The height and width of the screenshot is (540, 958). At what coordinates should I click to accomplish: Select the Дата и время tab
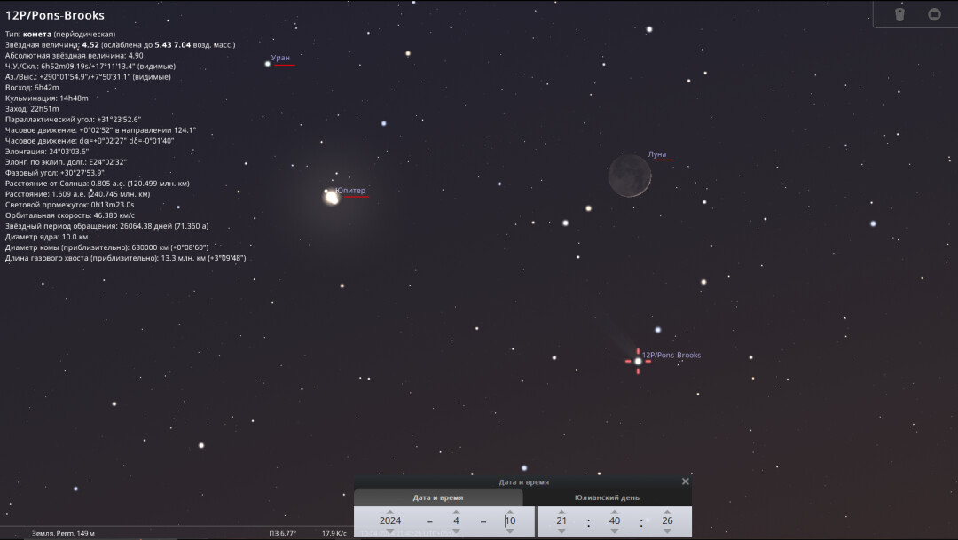pyautogui.click(x=438, y=497)
